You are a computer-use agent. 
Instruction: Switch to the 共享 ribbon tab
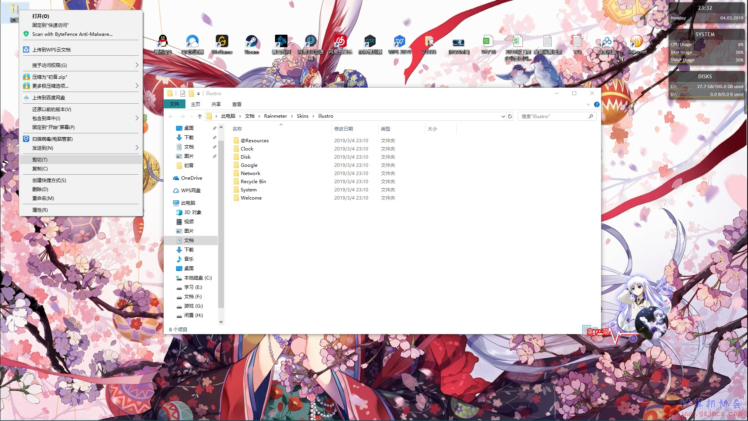coord(216,104)
